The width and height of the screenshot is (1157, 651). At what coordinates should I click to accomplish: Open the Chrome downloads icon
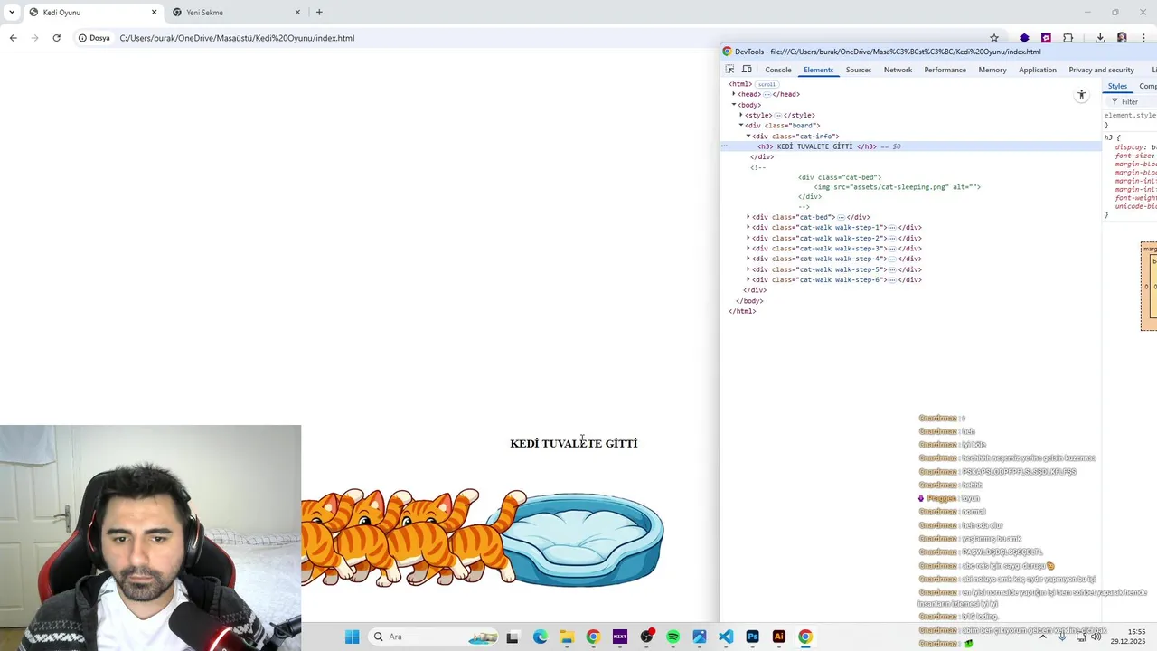pyautogui.click(x=1100, y=38)
